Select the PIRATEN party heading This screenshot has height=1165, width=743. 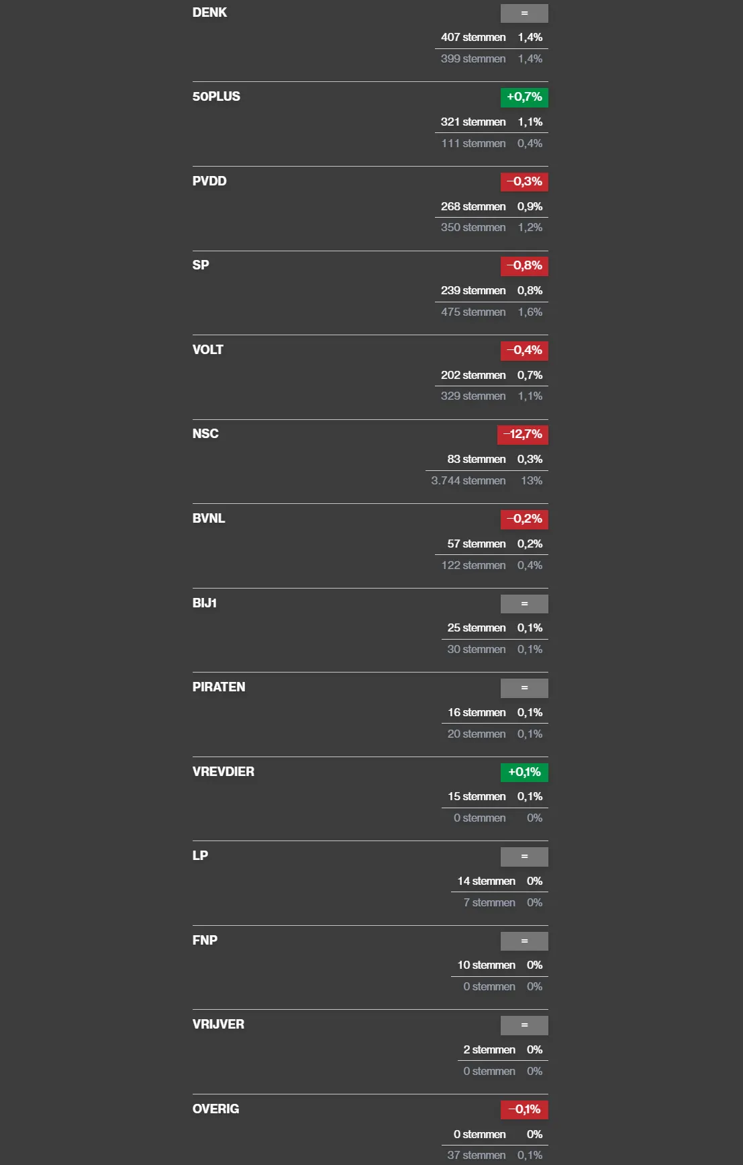pyautogui.click(x=219, y=687)
